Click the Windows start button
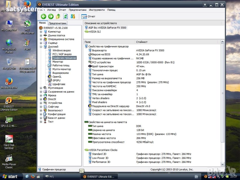Viewport: 240px width, 180px height. coord(10,176)
